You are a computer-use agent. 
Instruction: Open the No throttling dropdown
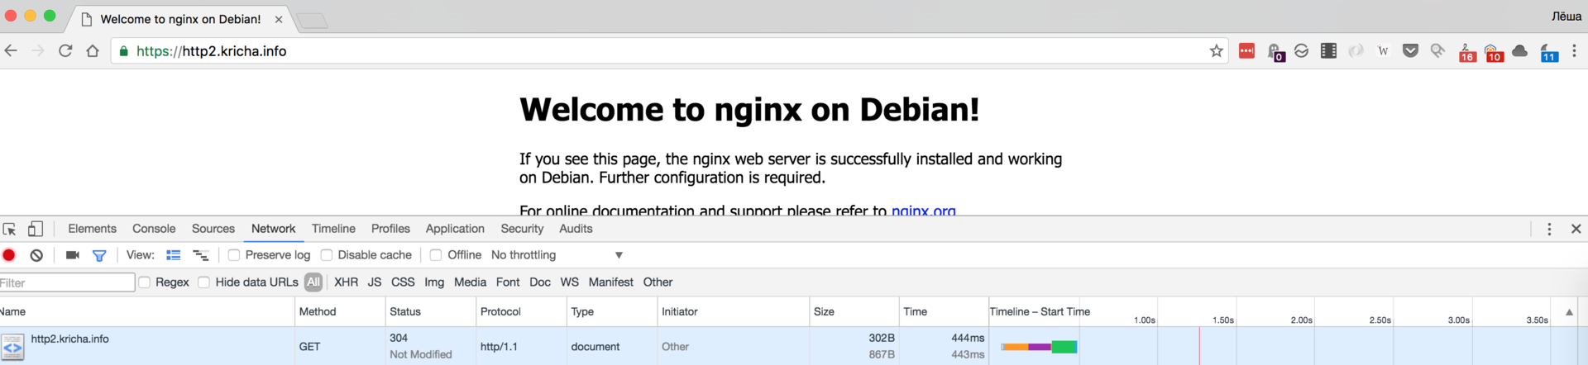click(557, 255)
